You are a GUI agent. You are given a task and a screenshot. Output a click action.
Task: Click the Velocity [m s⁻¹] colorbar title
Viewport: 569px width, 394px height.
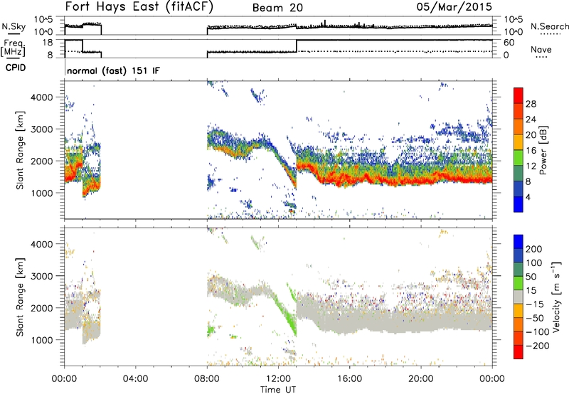pyautogui.click(x=555, y=297)
